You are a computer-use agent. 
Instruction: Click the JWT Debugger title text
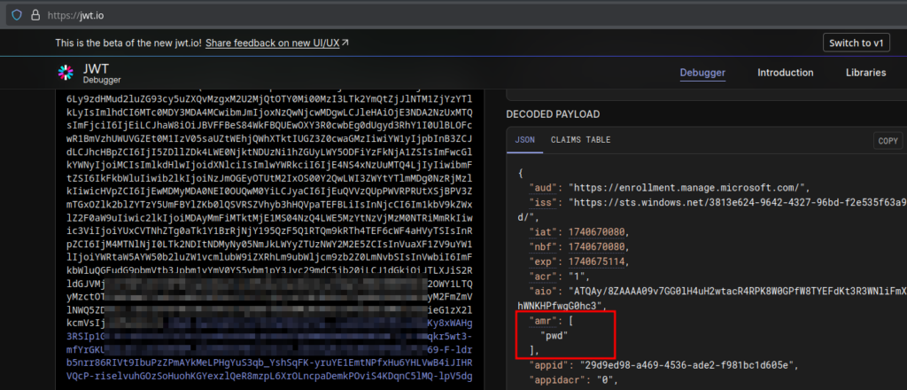102,74
